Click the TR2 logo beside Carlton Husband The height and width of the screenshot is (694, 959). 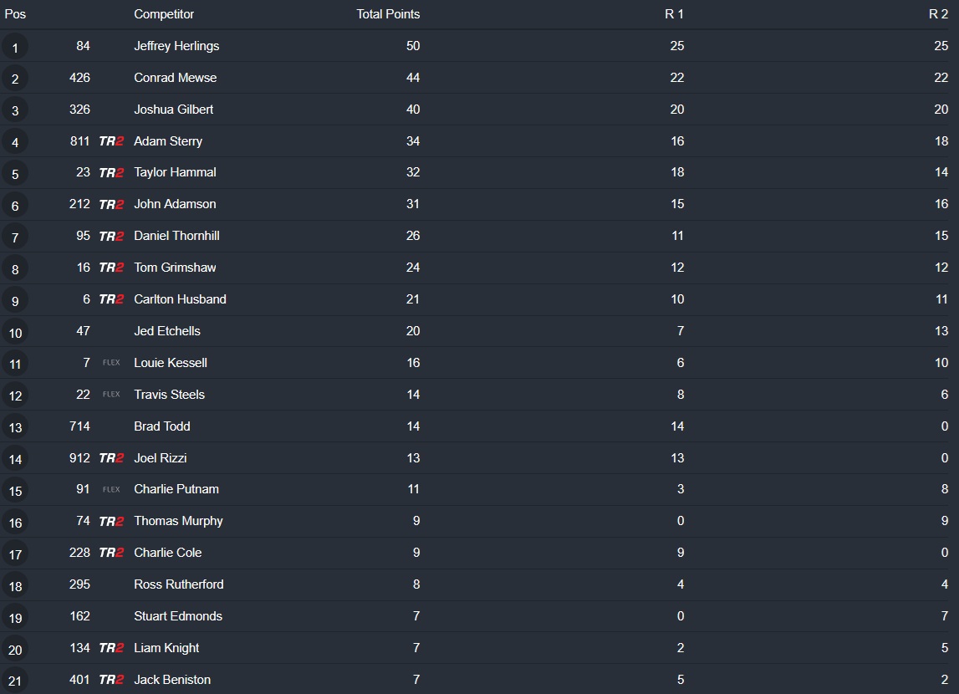point(111,299)
